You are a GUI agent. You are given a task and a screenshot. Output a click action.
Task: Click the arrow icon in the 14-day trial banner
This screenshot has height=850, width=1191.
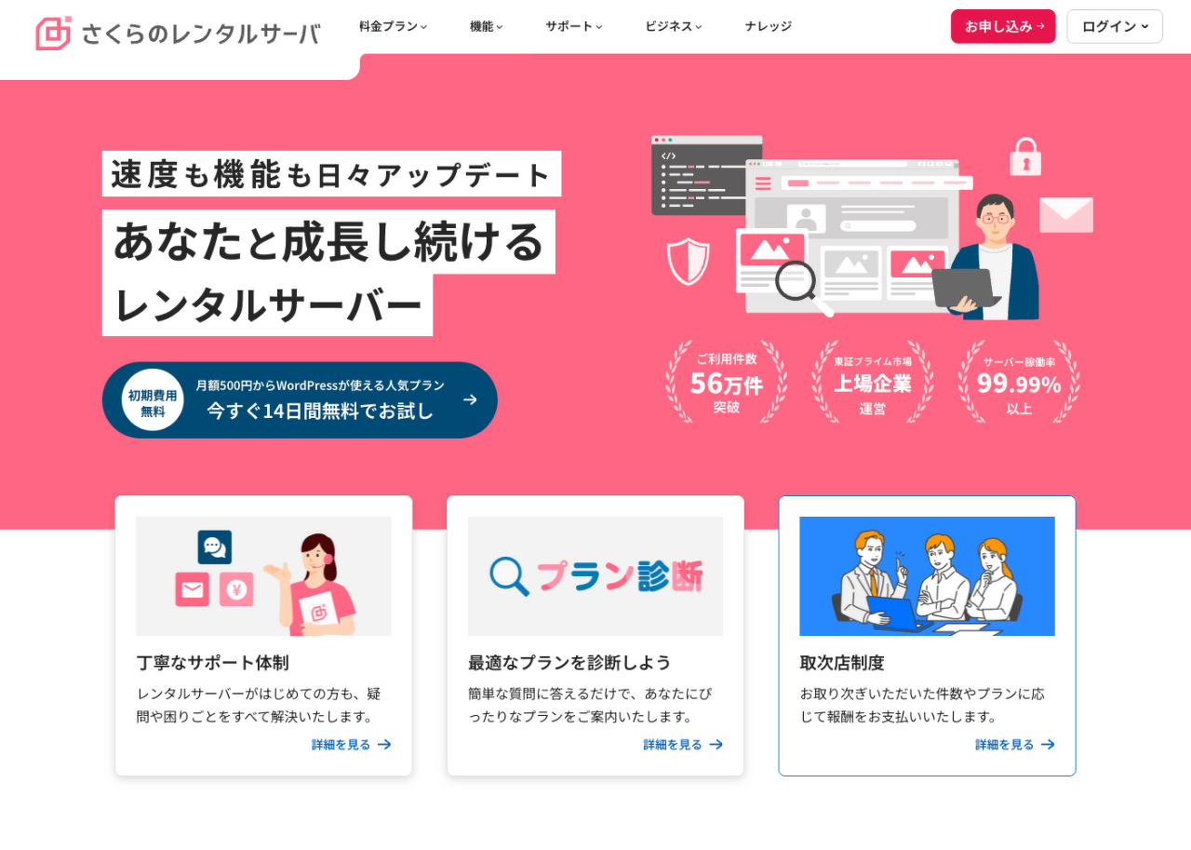coord(470,399)
